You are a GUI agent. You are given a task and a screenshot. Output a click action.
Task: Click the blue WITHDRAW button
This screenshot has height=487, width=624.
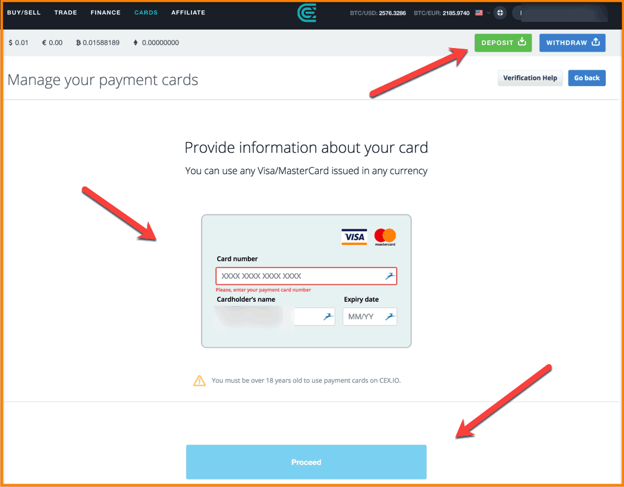coord(572,42)
